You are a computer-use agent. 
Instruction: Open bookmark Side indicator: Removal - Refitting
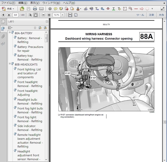pos(30,128)
